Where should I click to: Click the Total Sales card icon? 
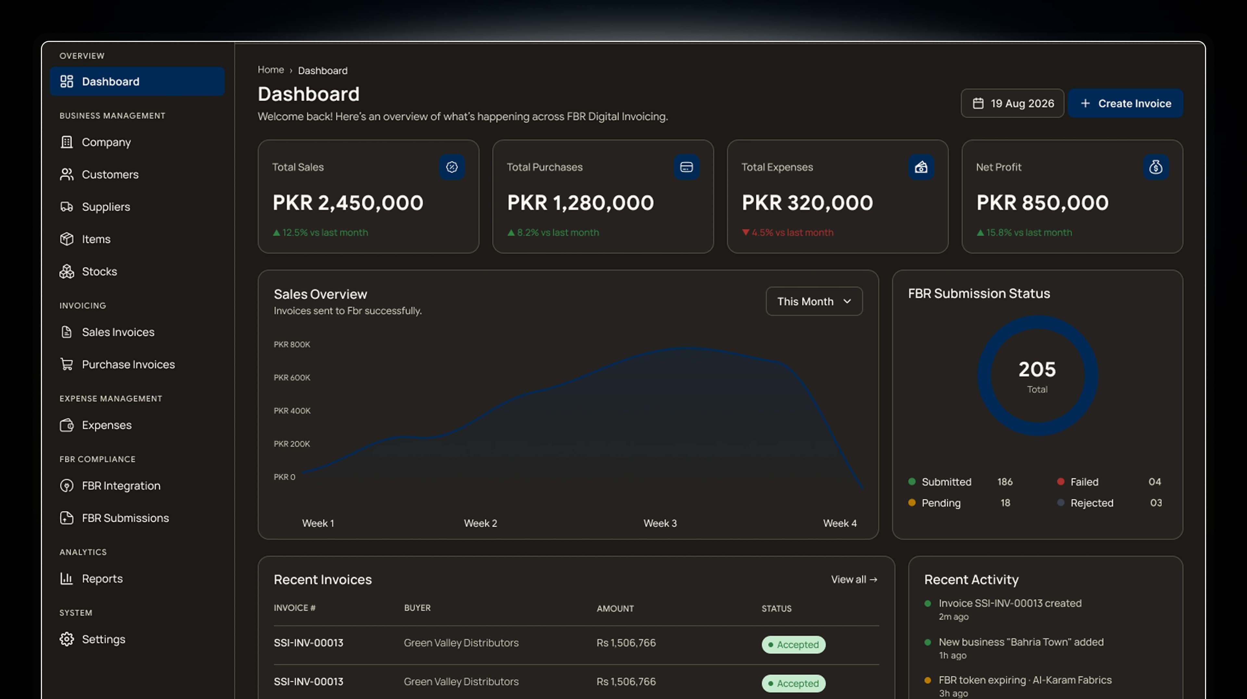(x=452, y=167)
